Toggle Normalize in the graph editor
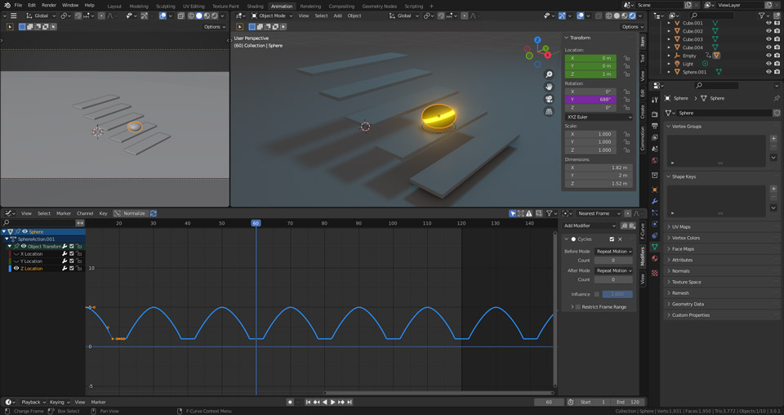The height and width of the screenshot is (415, 784). [x=130, y=213]
